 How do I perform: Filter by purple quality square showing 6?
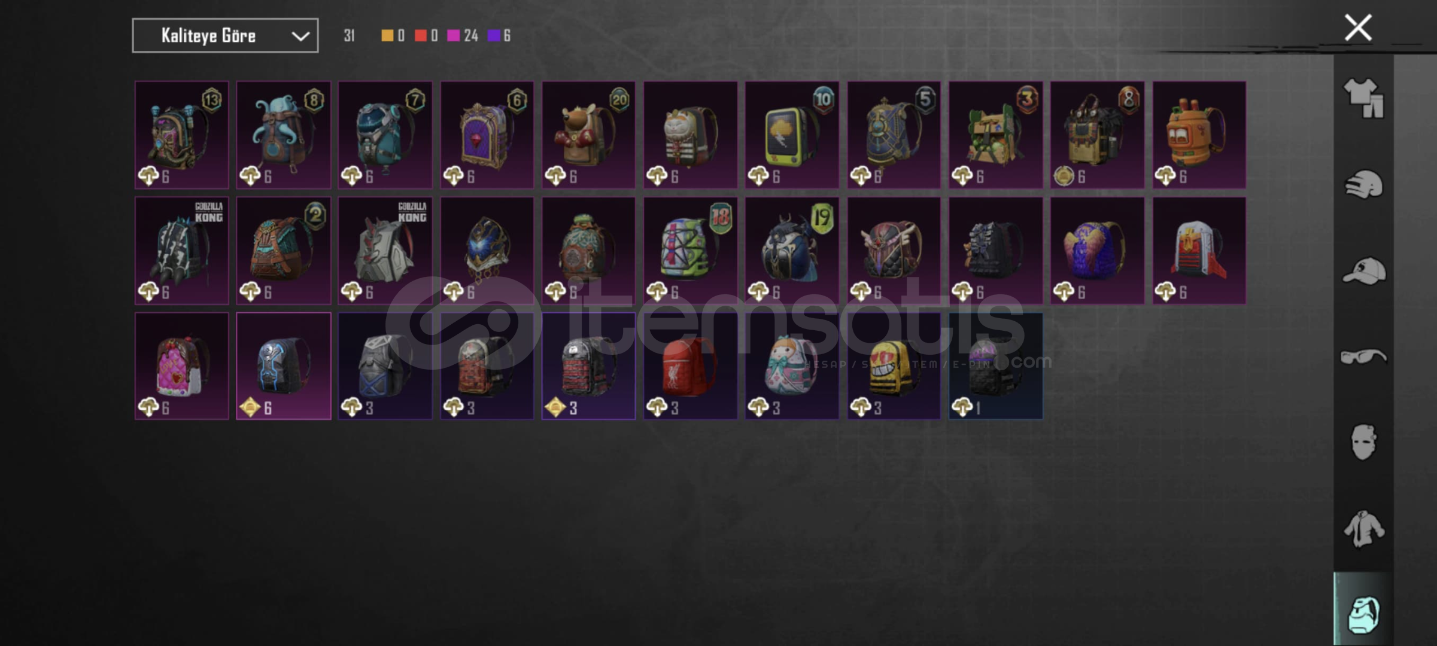click(494, 36)
